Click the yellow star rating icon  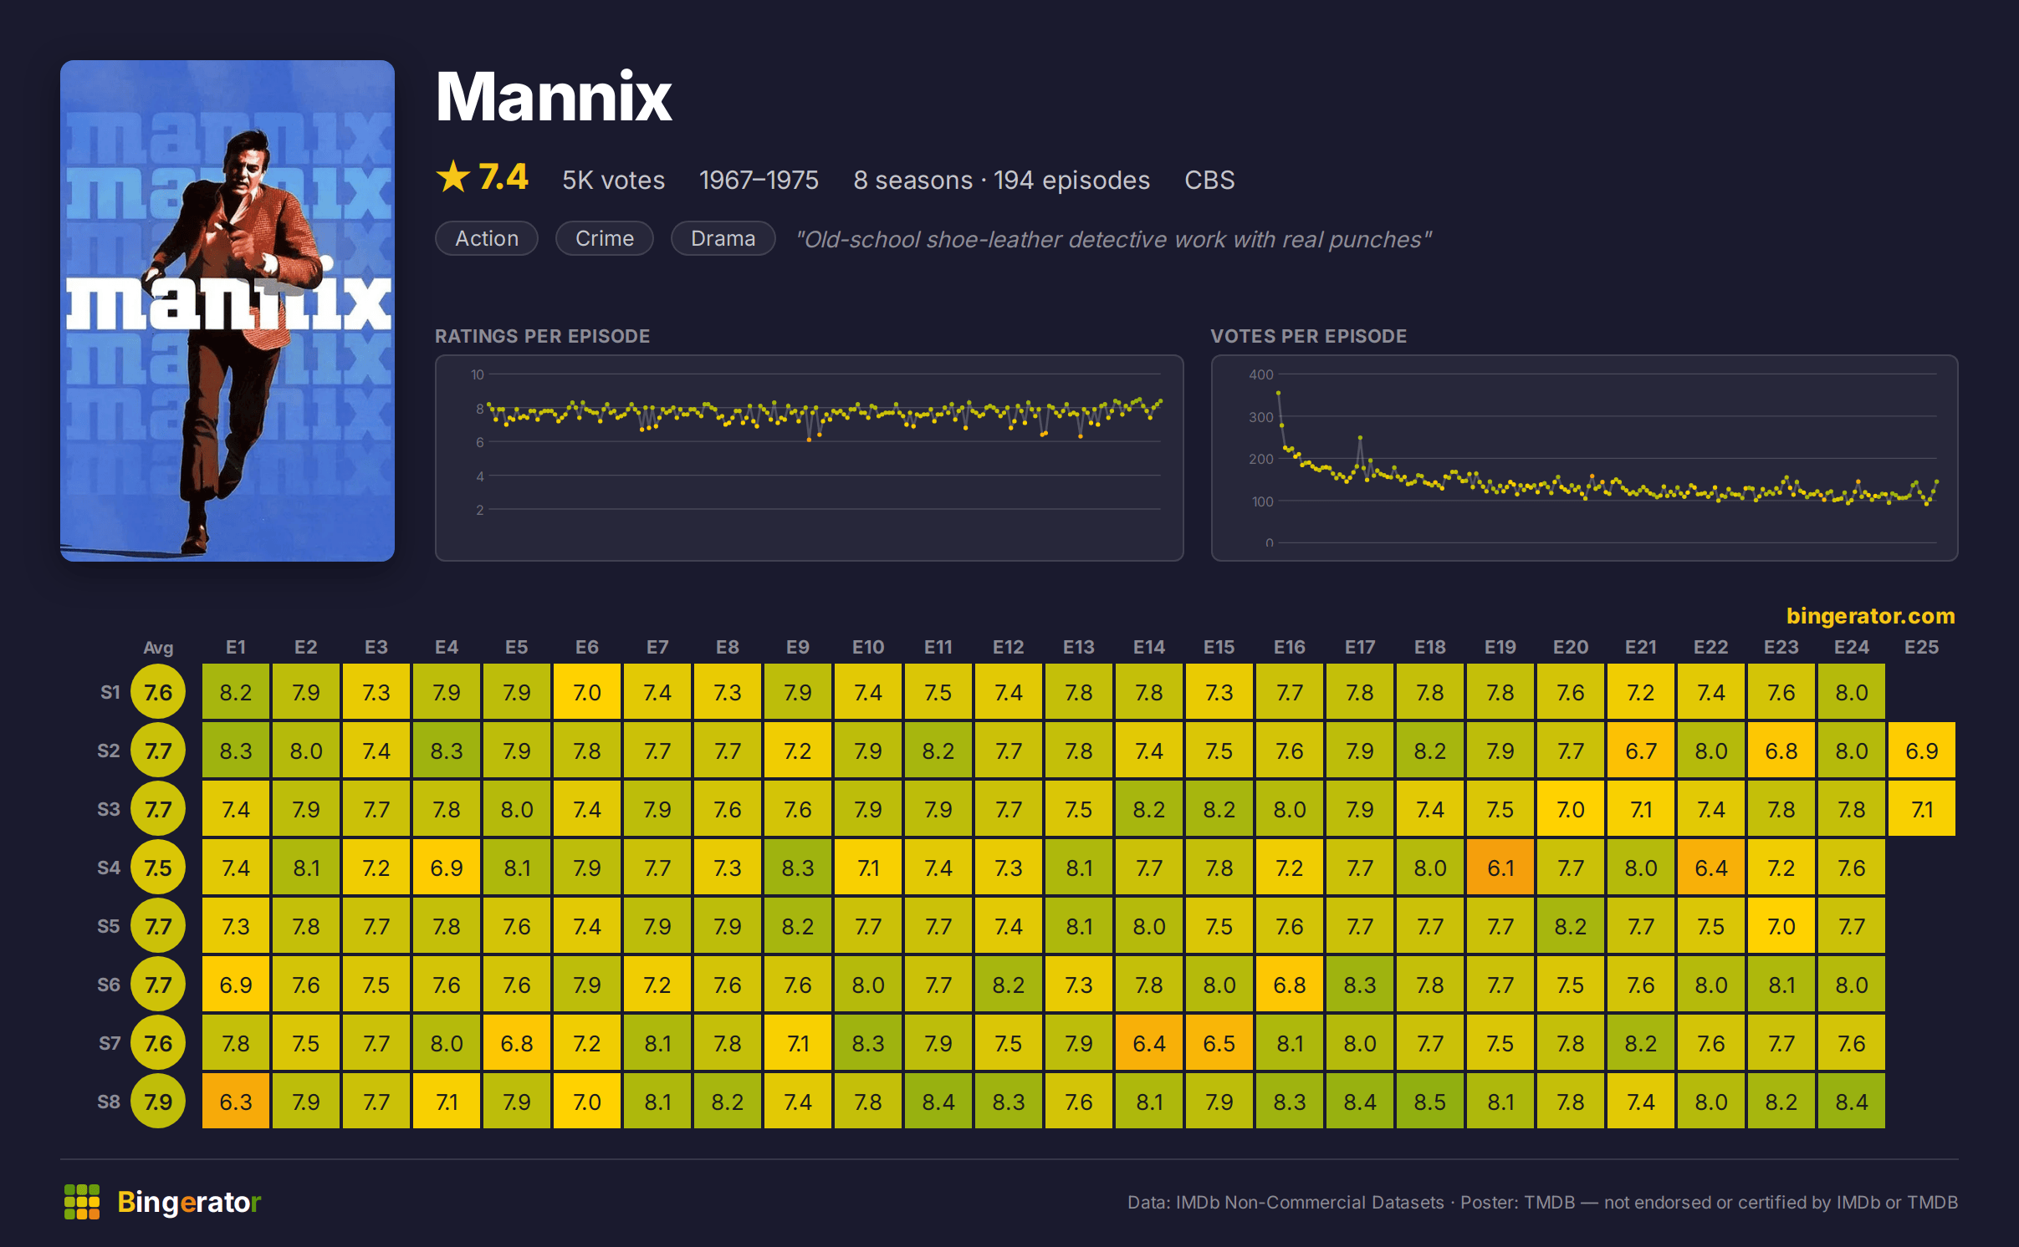(453, 177)
